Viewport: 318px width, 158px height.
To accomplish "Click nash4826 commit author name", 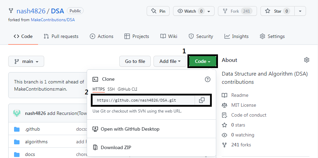I will [x=35, y=113].
